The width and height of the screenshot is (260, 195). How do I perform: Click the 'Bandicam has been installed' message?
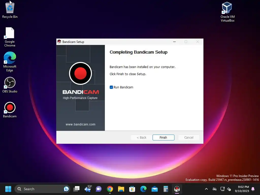[142, 67]
